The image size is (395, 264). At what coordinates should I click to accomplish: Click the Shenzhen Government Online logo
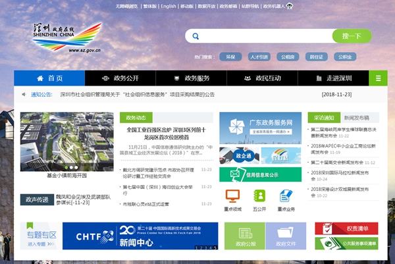pyautogui.click(x=66, y=36)
